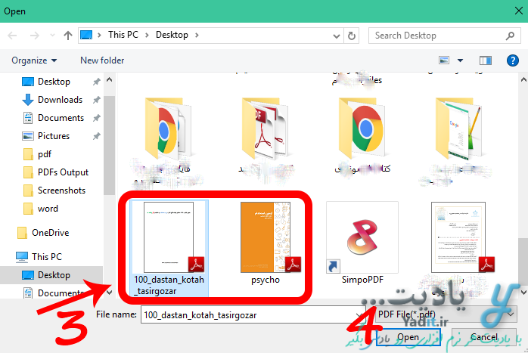Select the SimpoPDF shortcut

[362, 243]
